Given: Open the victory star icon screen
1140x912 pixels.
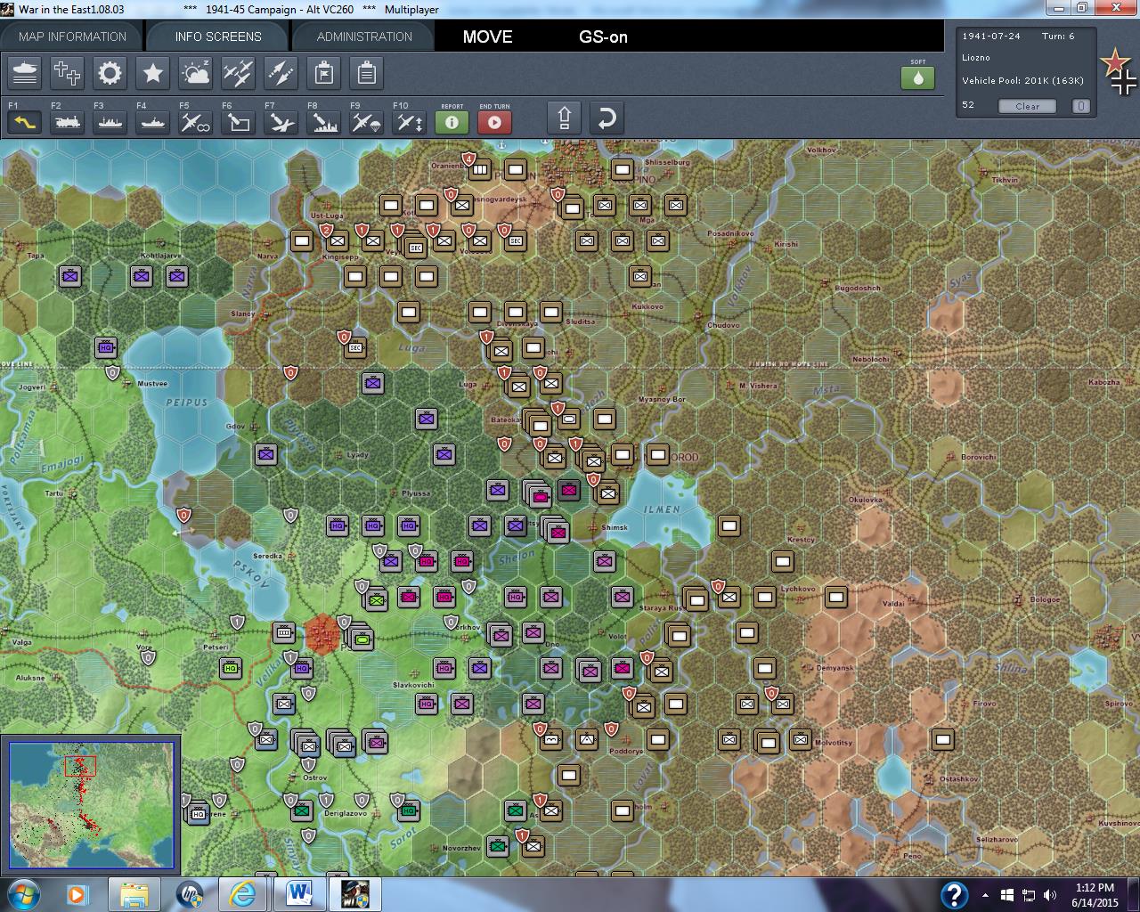Looking at the screenshot, I should 153,73.
